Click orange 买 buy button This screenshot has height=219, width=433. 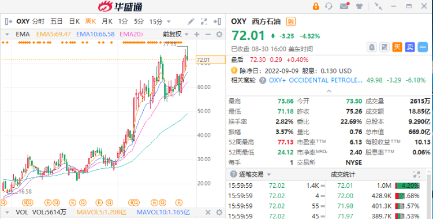pyautogui.click(x=397, y=47)
